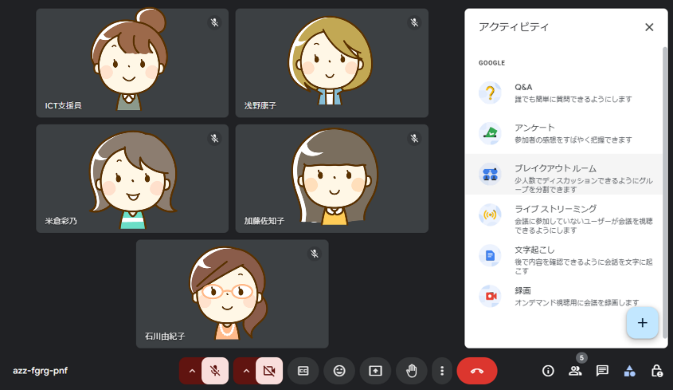Screen dimensions: 673x390
Task: Click the アンケート poll icon
Action: click(x=490, y=133)
